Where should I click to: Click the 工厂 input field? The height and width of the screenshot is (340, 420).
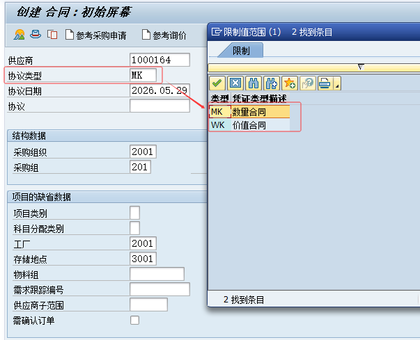pyautogui.click(x=143, y=243)
